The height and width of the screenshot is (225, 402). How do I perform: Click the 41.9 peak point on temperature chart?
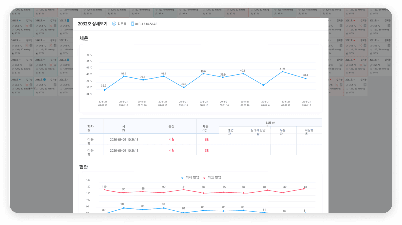(282, 72)
